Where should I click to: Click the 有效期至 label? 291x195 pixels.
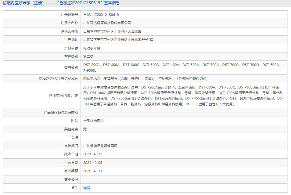pos(71,171)
